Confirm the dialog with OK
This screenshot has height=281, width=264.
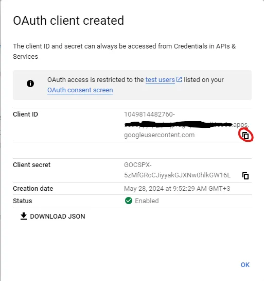(x=245, y=265)
